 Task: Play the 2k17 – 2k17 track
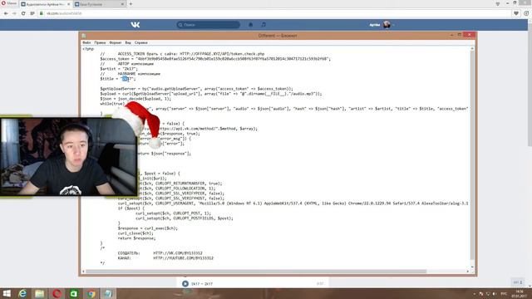click(x=185, y=284)
